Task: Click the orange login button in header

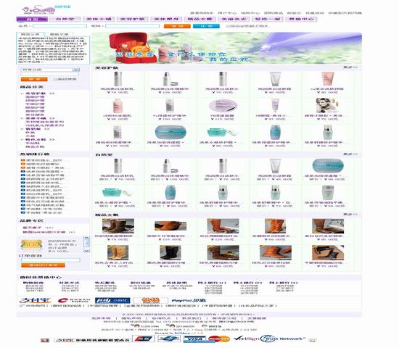Action: tap(177, 26)
